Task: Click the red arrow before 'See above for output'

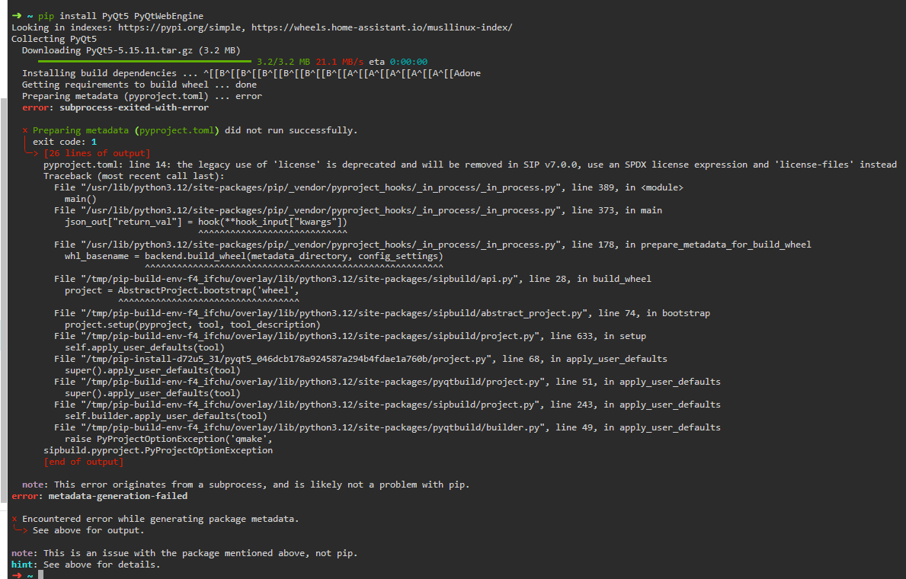Action: [x=21, y=530]
